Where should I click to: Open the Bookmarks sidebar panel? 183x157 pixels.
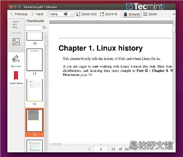(x=16, y=78)
